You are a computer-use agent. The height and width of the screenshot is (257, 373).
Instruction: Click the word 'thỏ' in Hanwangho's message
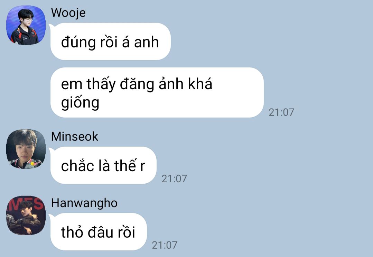73,232
